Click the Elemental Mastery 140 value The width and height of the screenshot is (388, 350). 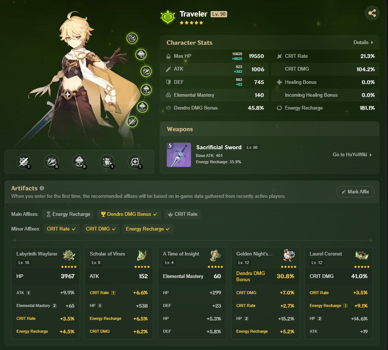(259, 95)
